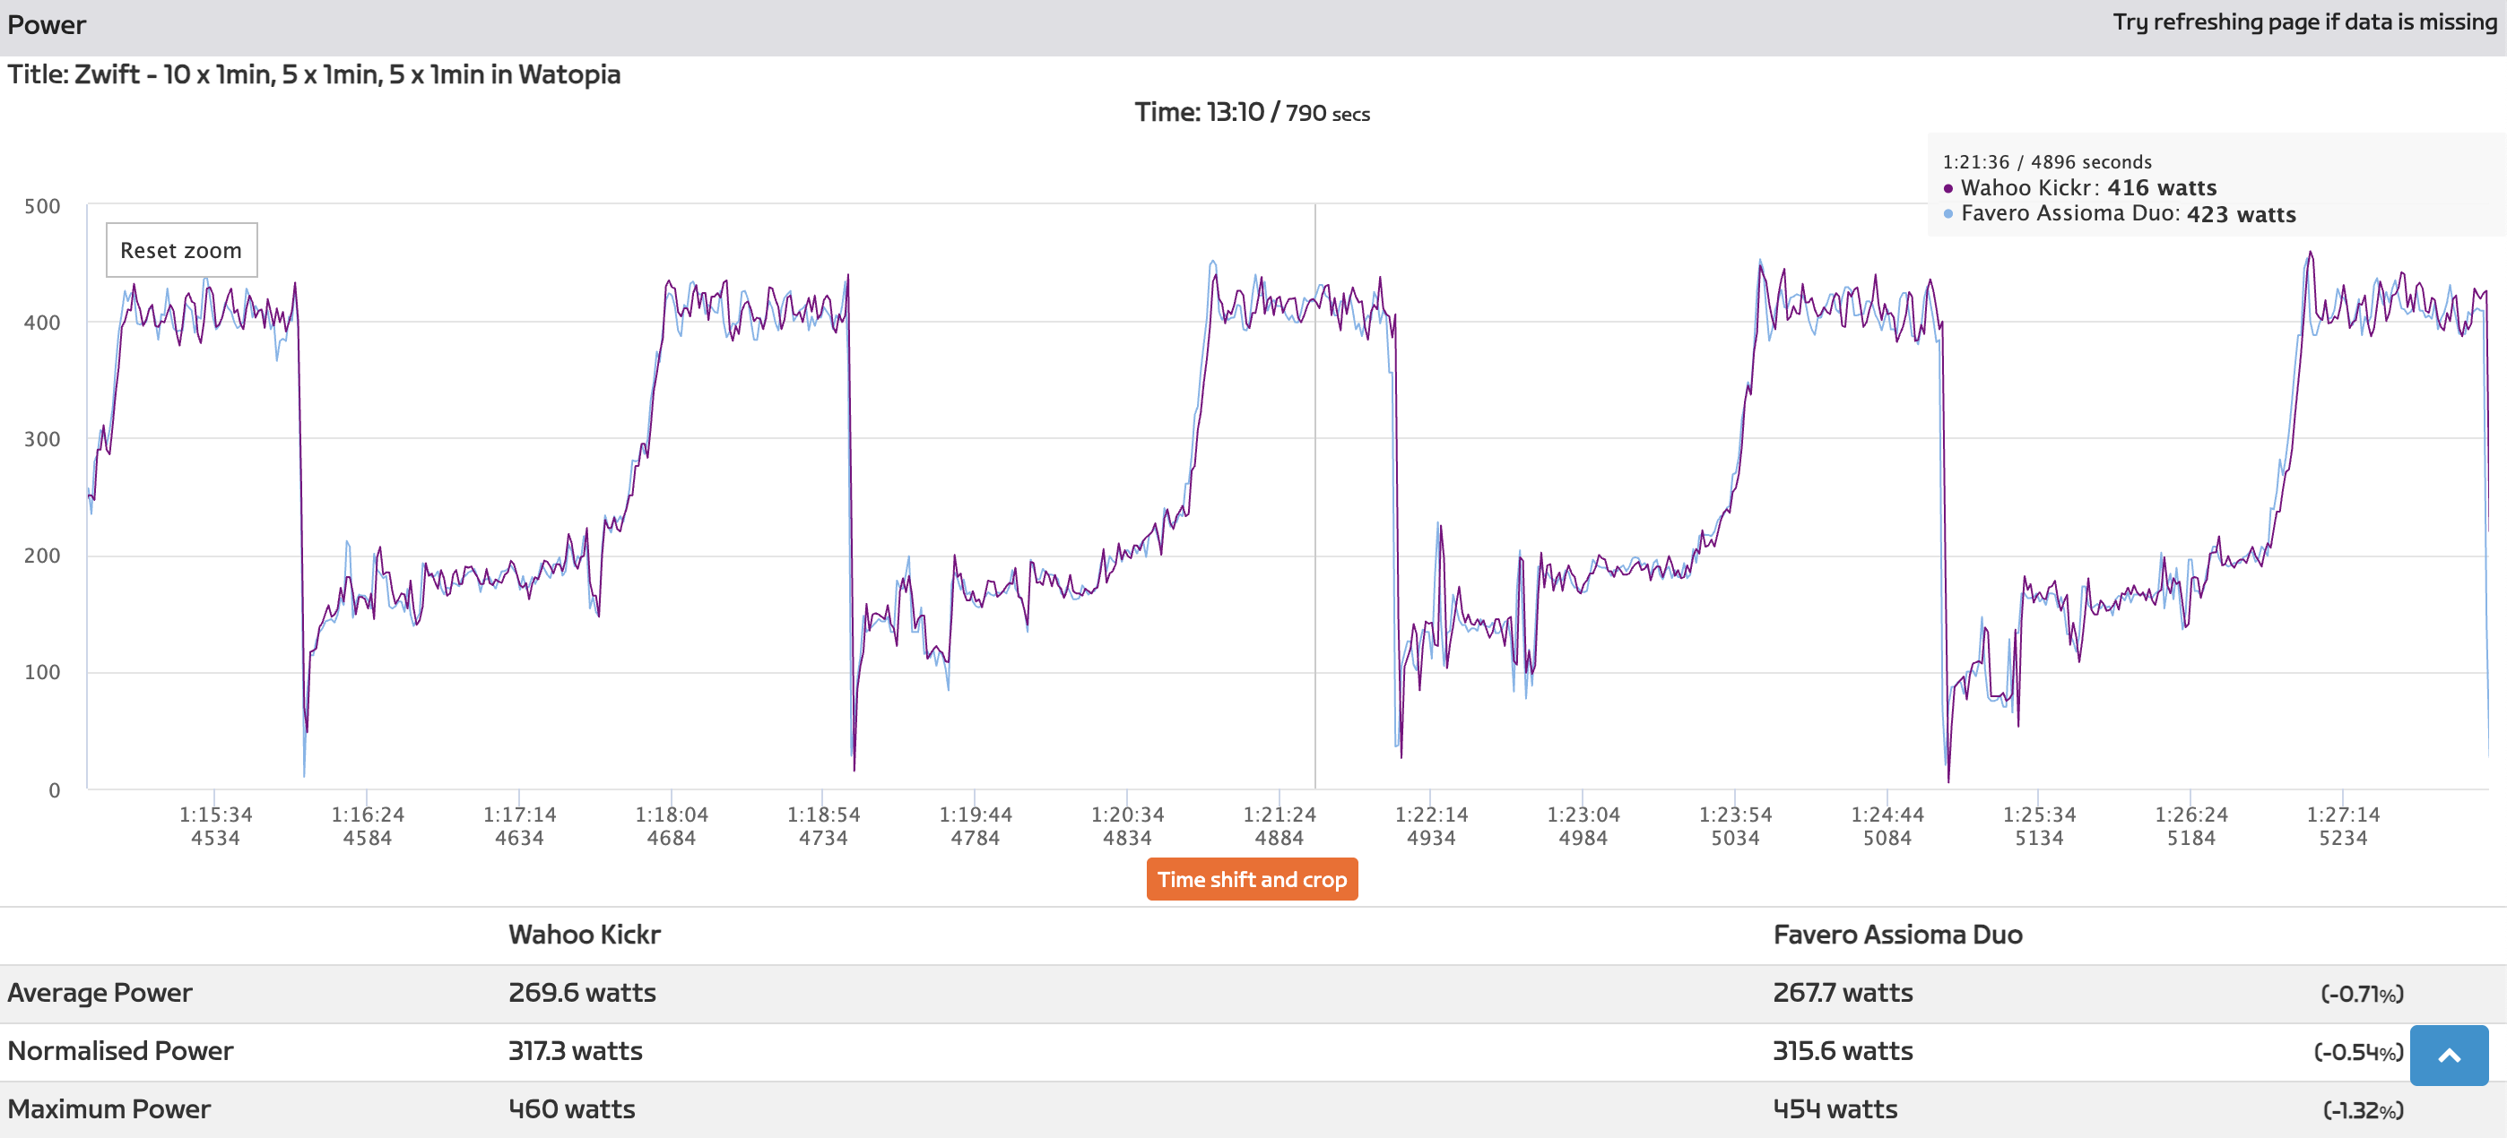Click the 1:15:34 x-axis tick label
This screenshot has width=2507, height=1138.
pyautogui.click(x=215, y=815)
